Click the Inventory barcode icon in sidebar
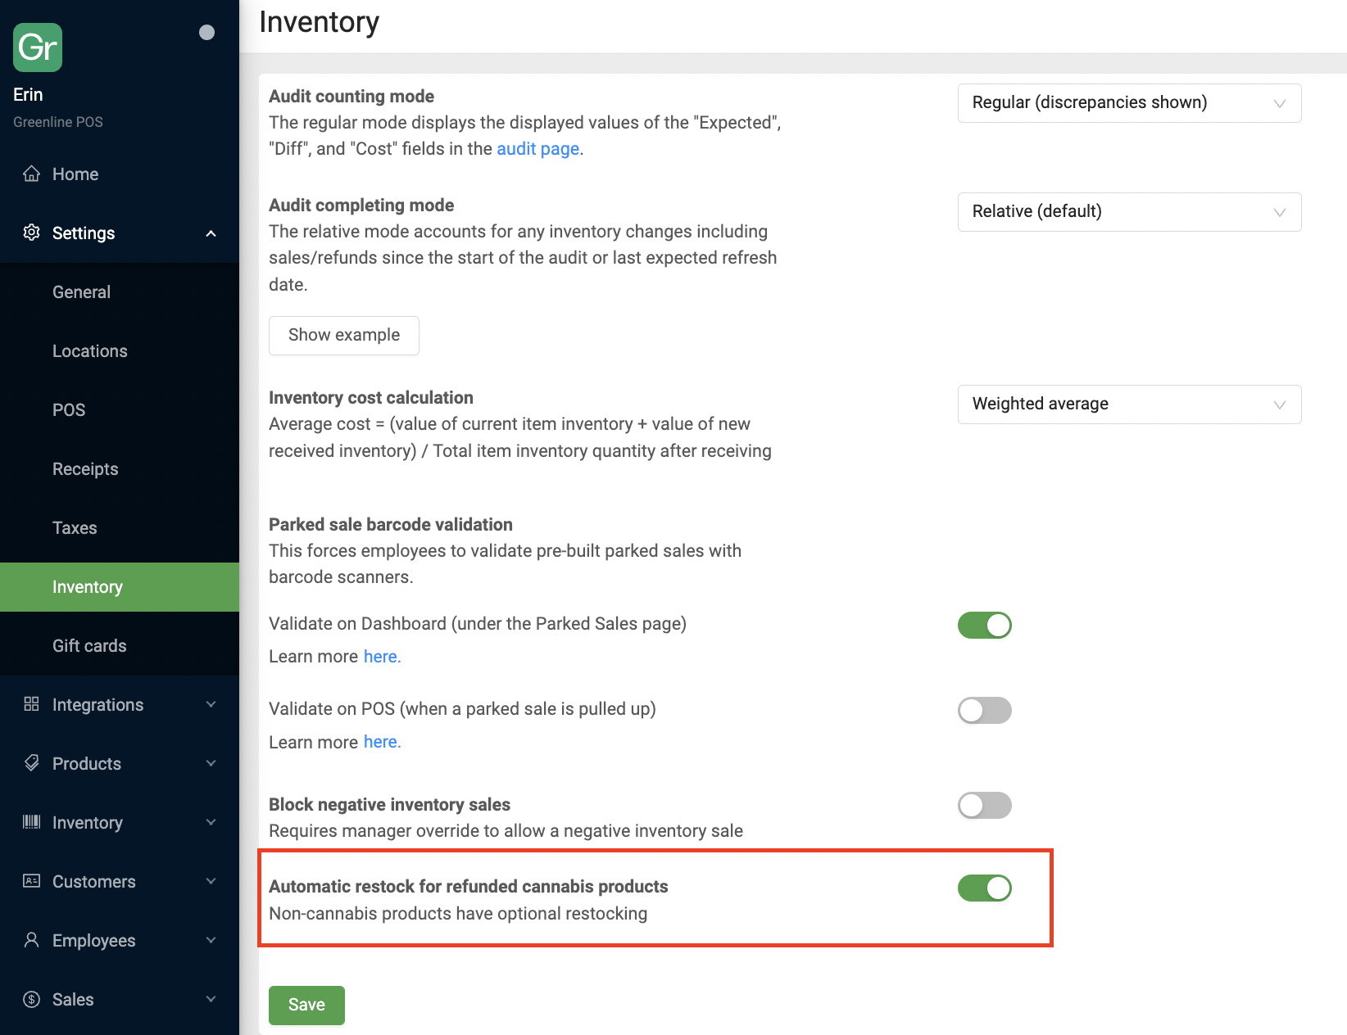Screen dimensions: 1347x1035 click(32, 822)
